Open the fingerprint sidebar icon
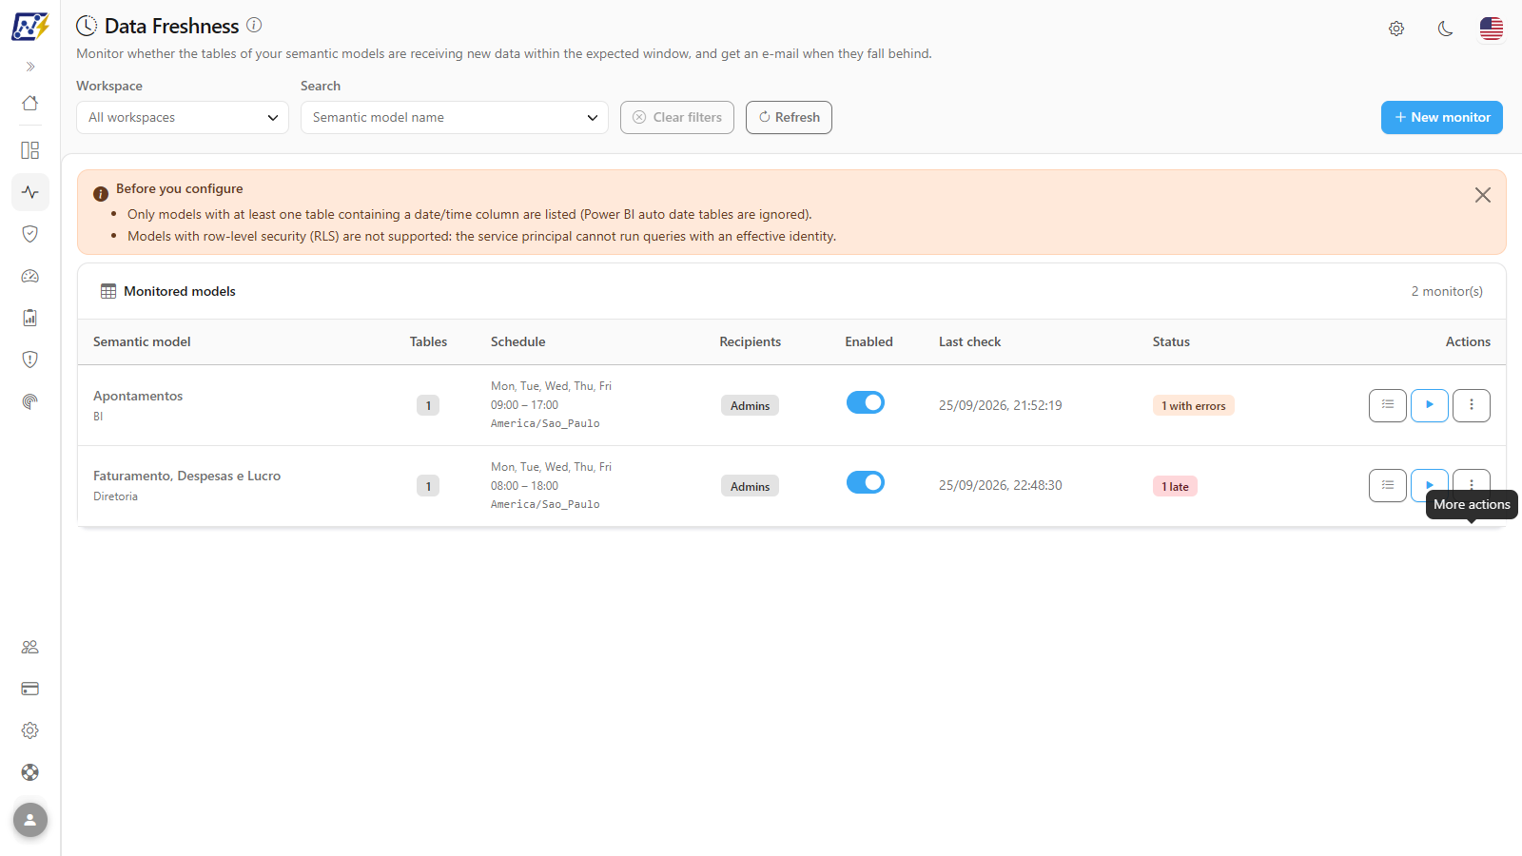 click(x=30, y=401)
